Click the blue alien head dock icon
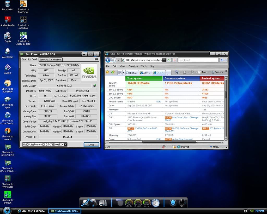 [173, 203]
